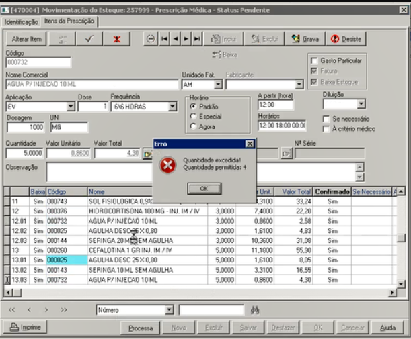Open folder icon next to Valor Total
411x339 pixels.
pyautogui.click(x=147, y=154)
